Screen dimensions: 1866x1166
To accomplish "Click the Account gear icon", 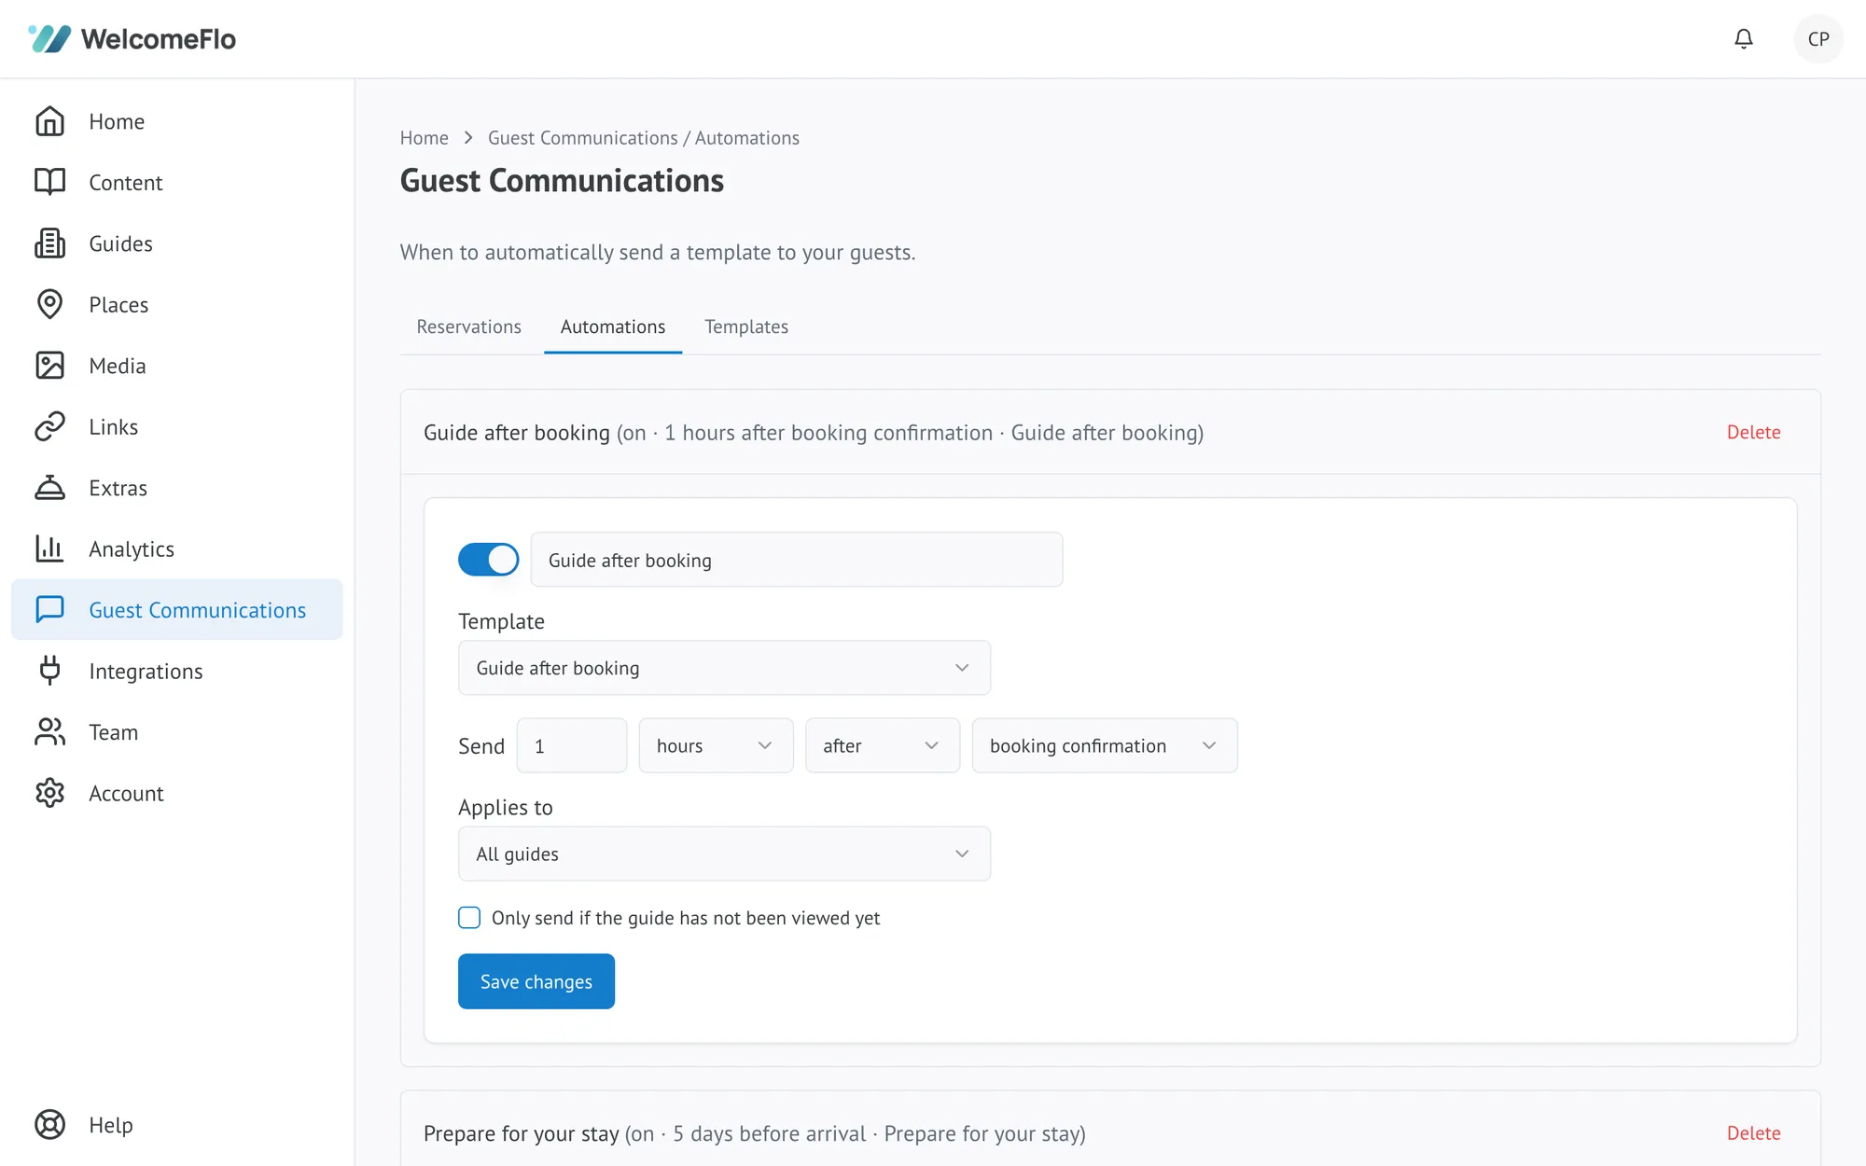I will [49, 793].
